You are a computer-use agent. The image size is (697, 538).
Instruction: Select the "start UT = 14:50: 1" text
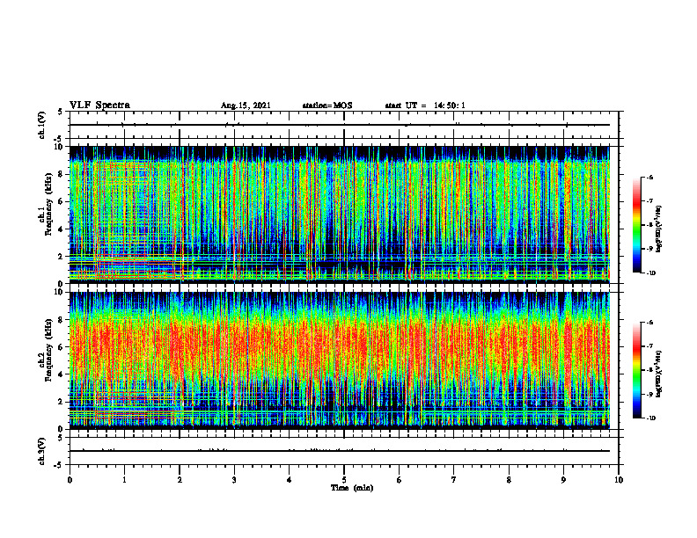click(425, 105)
